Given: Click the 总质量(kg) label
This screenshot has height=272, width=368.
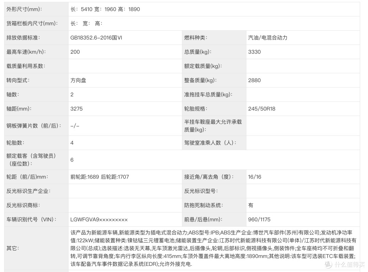Looking at the screenshot, I should pyautogui.click(x=198, y=52).
